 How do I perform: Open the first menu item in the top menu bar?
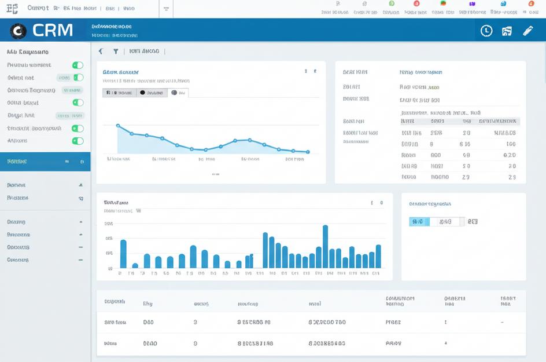click(38, 7)
